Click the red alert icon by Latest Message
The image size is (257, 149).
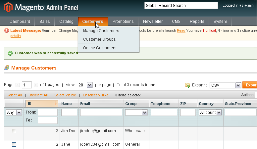click(x=7, y=31)
